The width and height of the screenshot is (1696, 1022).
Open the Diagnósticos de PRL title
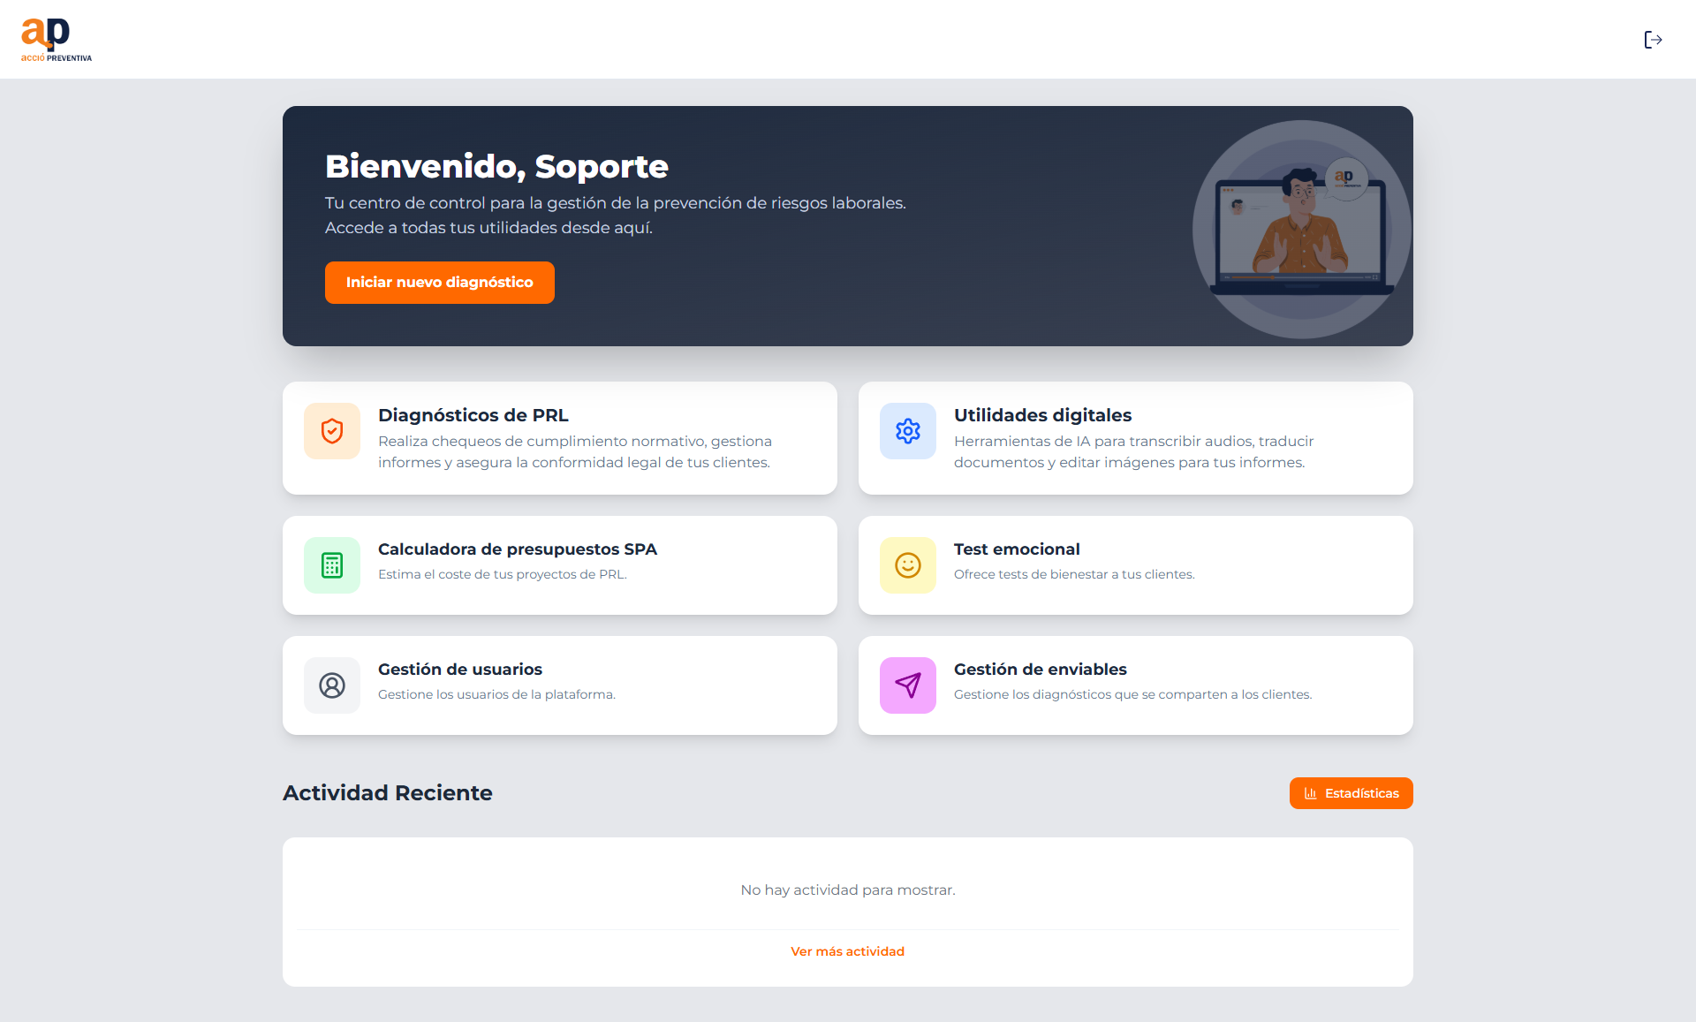tap(473, 415)
